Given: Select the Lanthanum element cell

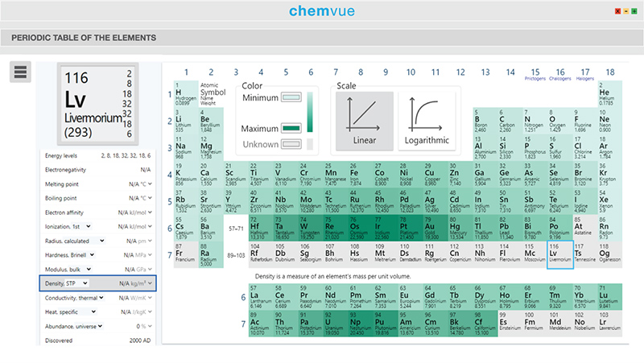Looking at the screenshot, I should (x=261, y=297).
